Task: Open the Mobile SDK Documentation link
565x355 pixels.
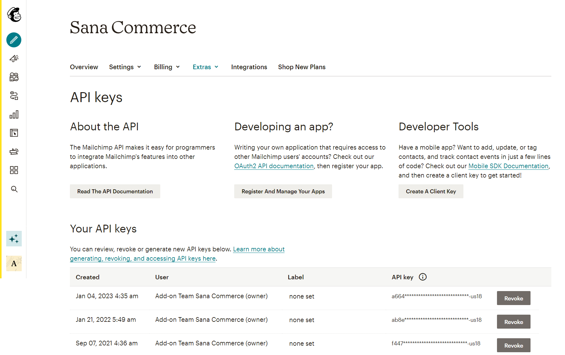Action: [x=508, y=166]
